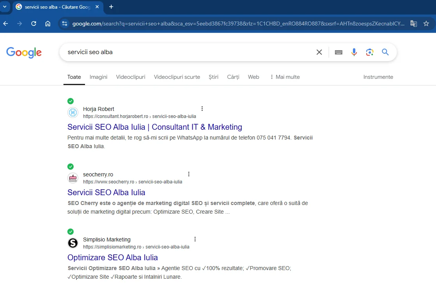Viewport: 436px width, 283px height.
Task: Open three-dot menu for seocherry.ro result
Action: click(189, 174)
